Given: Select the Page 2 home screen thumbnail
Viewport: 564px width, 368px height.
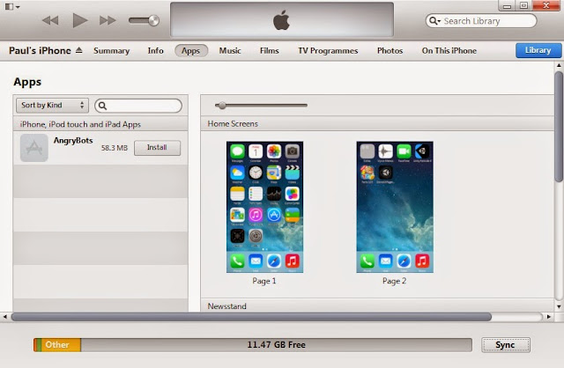Looking at the screenshot, I should tap(395, 207).
